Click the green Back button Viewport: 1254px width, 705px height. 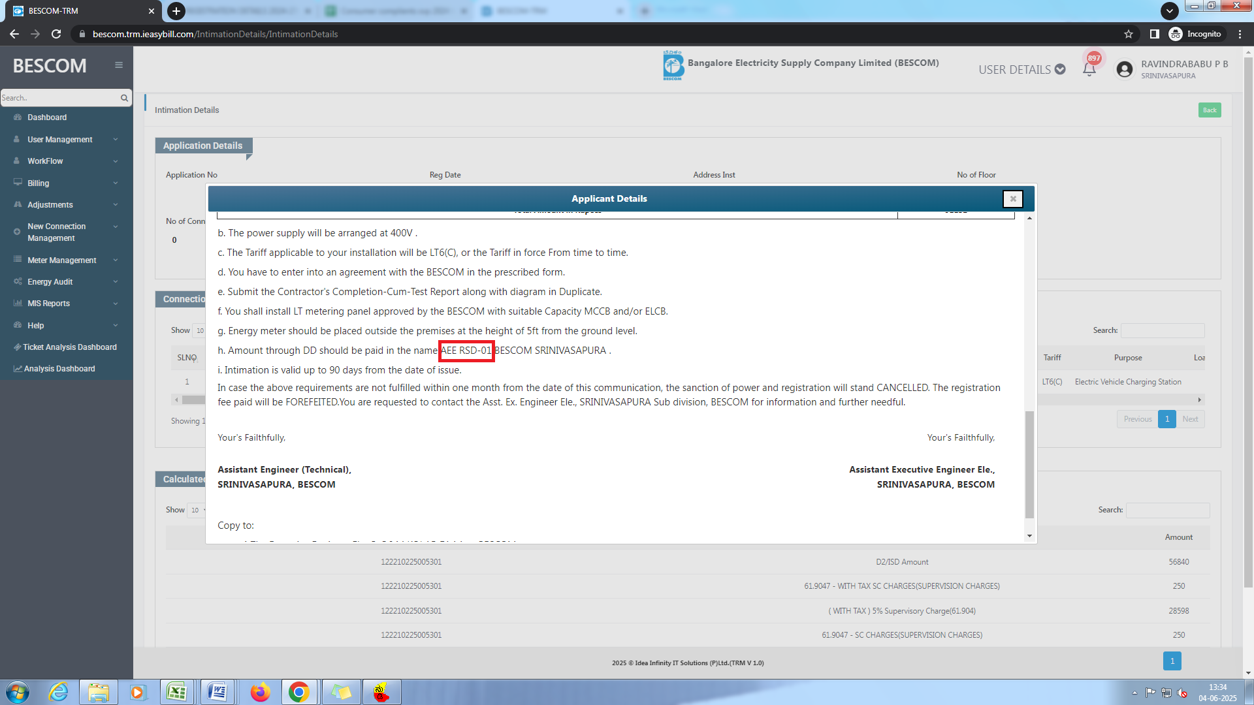coord(1210,110)
